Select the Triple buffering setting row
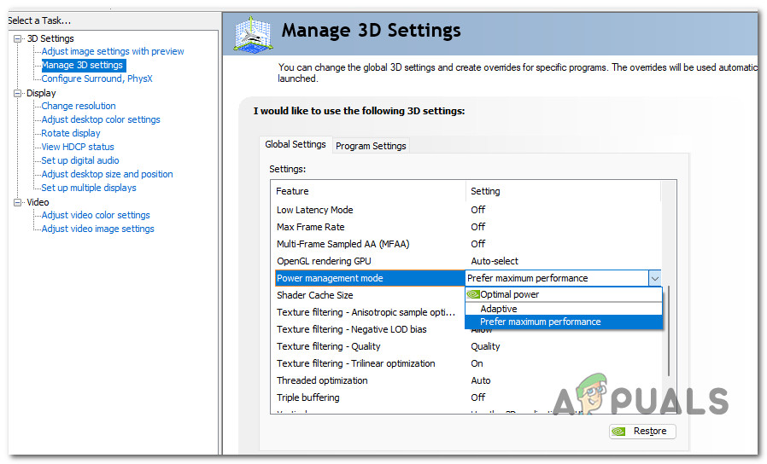Screen dimensions: 767x464 click(307, 397)
